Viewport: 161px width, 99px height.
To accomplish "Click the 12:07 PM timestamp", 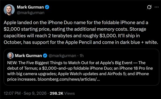I will [x=12, y=93].
